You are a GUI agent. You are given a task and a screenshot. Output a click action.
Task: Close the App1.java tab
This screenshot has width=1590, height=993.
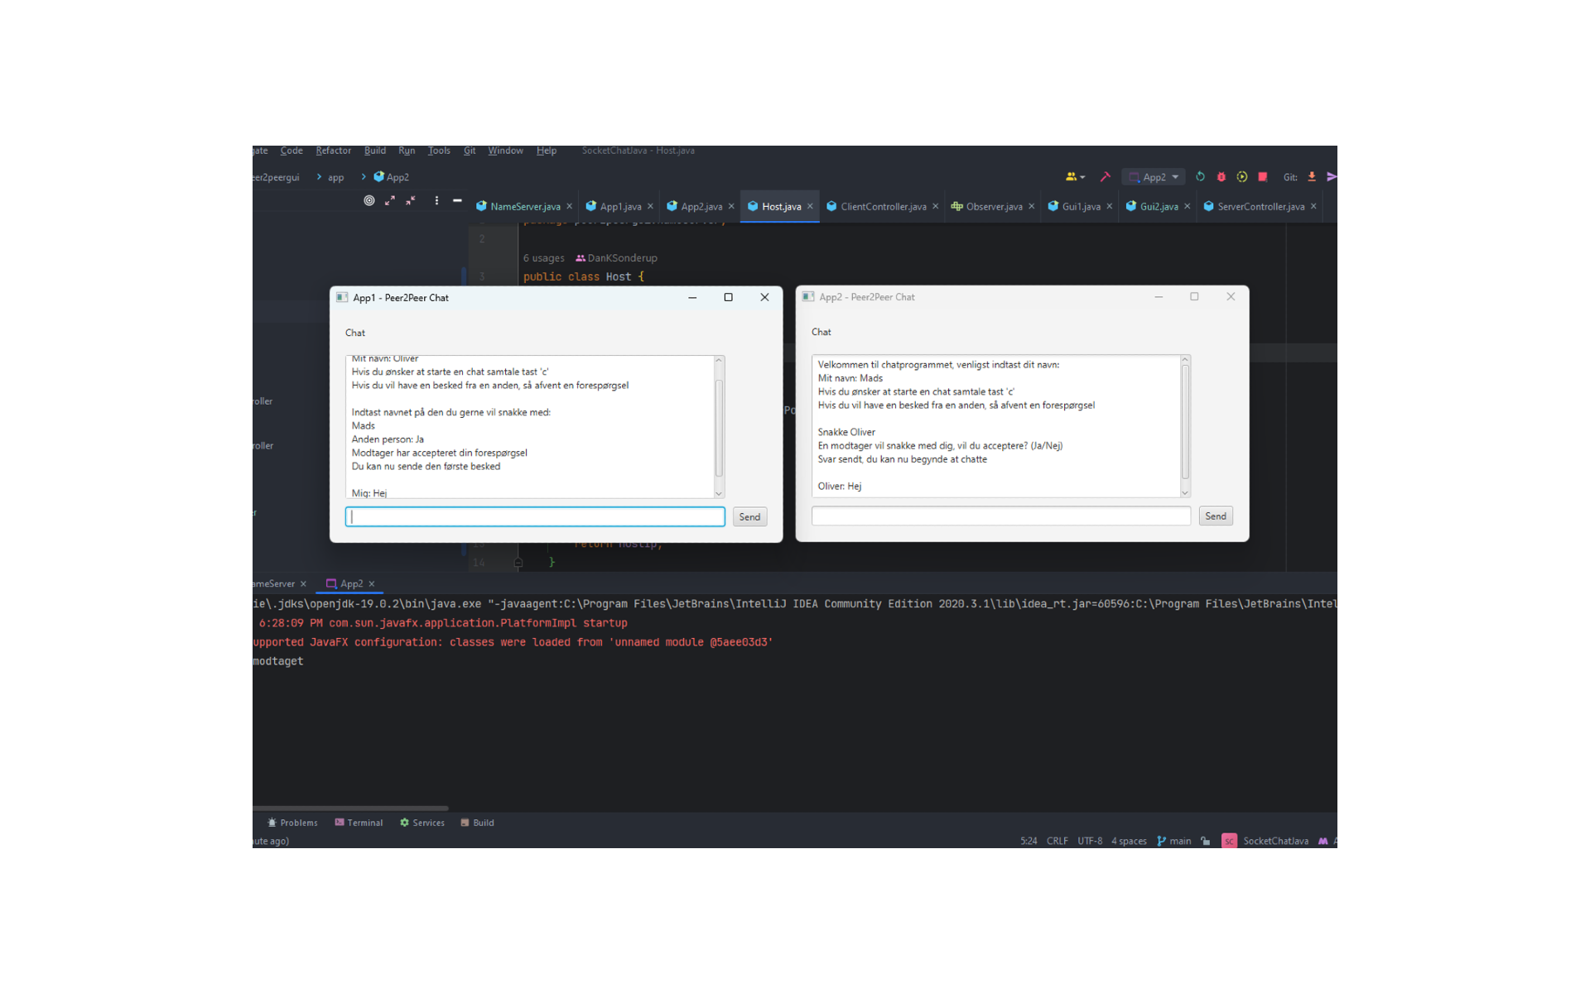click(x=651, y=207)
